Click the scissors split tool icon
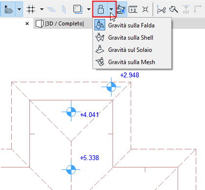Viewport: 205px width, 190px height. [161, 9]
